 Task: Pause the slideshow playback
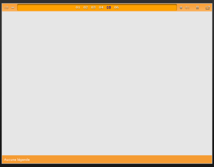tap(198, 7)
